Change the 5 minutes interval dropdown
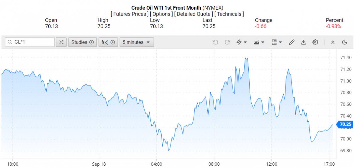The image size is (354, 168). click(137, 42)
